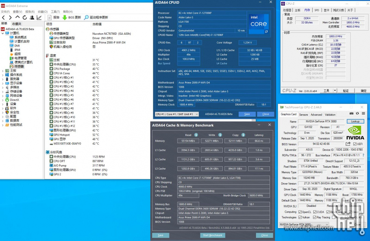Expand the 操作系统 tree node

pos(3,75)
